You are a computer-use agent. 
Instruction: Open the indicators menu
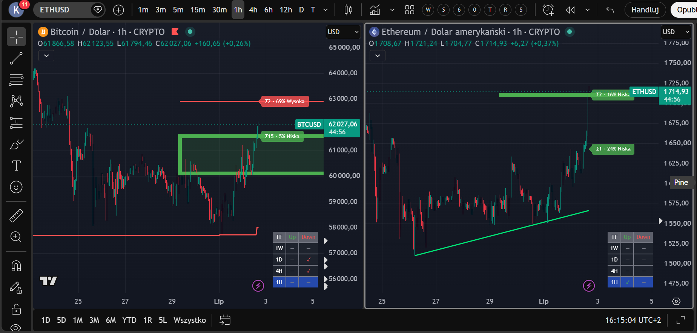click(375, 10)
